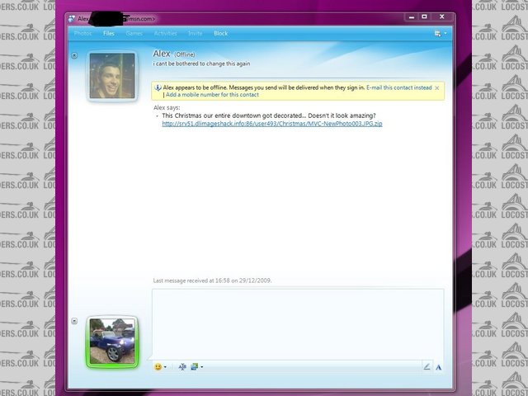The width and height of the screenshot is (528, 396).
Task: Open the Photos menu
Action: [x=82, y=34]
